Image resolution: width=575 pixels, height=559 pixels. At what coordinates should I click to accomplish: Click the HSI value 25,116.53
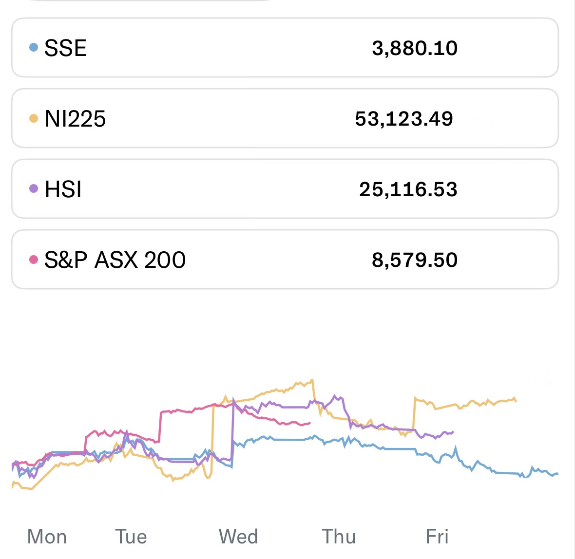408,189
